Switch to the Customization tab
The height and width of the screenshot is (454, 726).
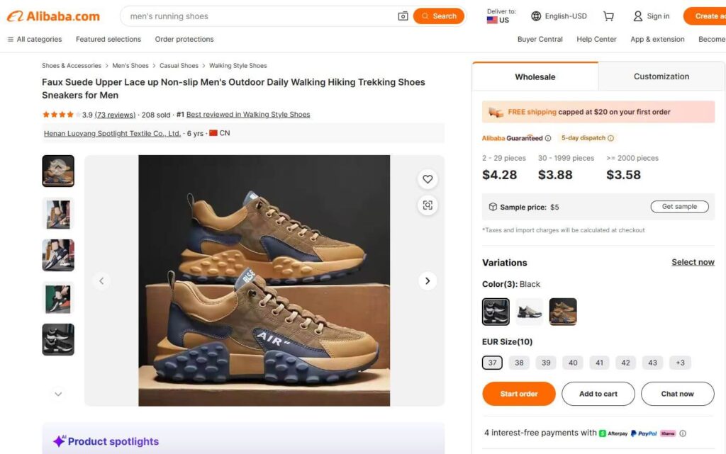point(660,76)
